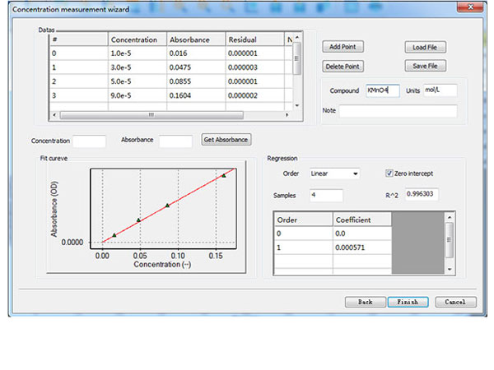Focus the Note text field
This screenshot has height=370, width=494.
click(x=398, y=110)
